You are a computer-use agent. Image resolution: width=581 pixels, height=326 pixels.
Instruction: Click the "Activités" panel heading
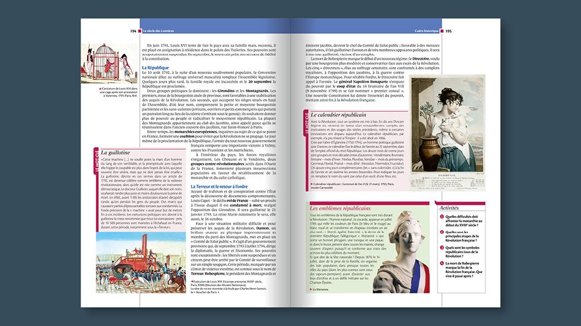(449, 208)
